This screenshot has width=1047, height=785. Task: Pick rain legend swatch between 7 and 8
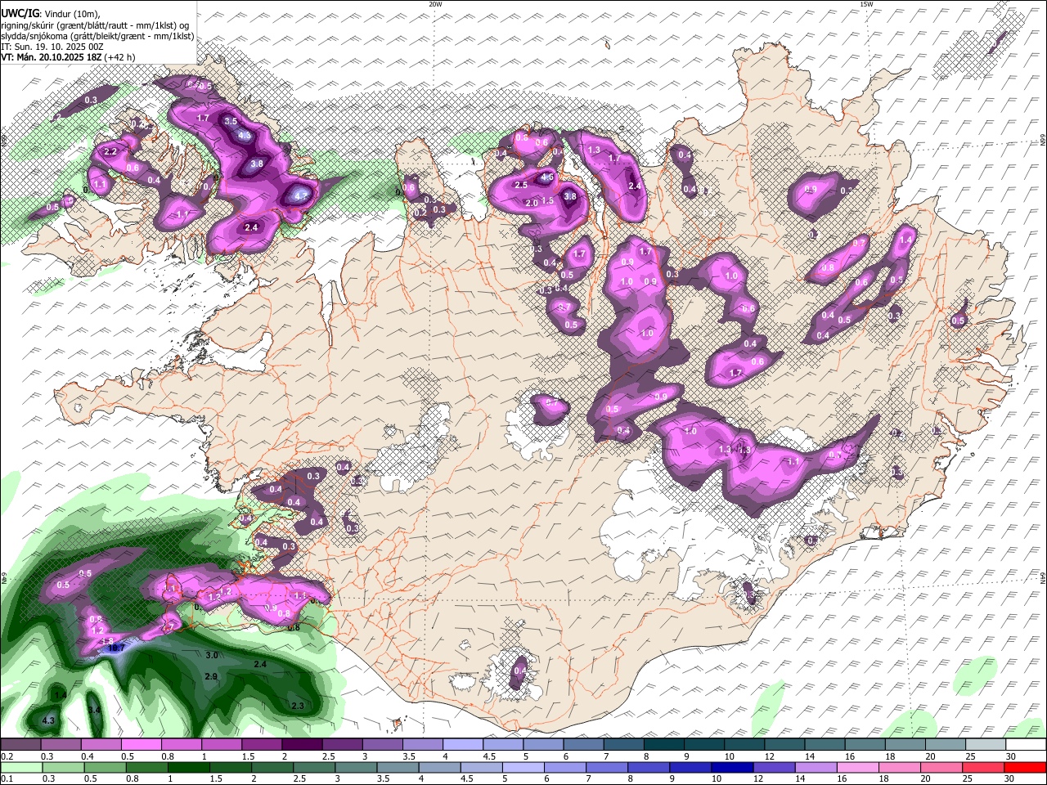608,767
